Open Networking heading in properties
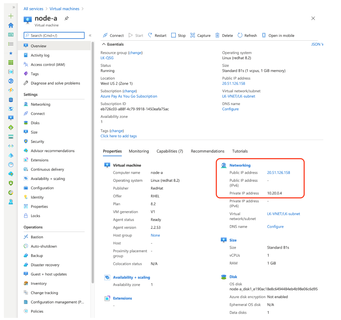Viewport: 341px width, 320px height. tap(240, 165)
